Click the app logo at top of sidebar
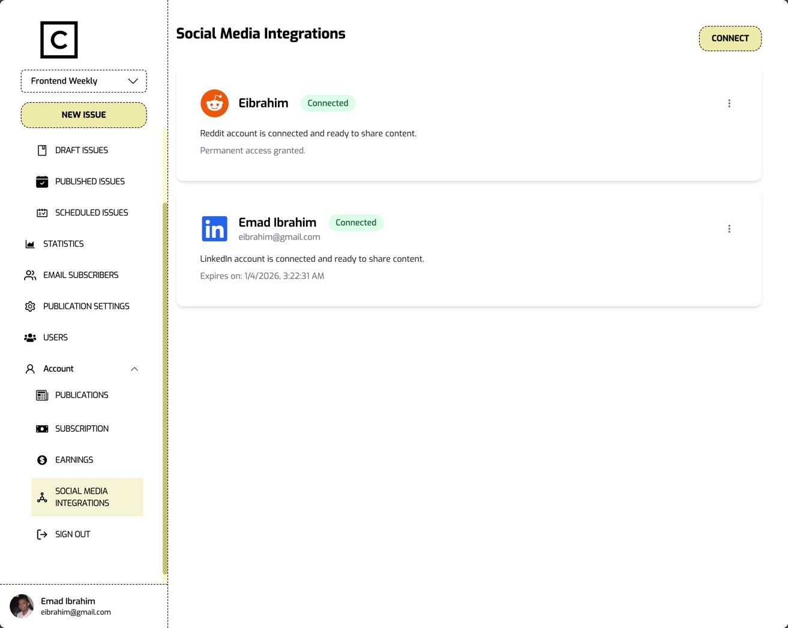The image size is (788, 628). [58, 40]
